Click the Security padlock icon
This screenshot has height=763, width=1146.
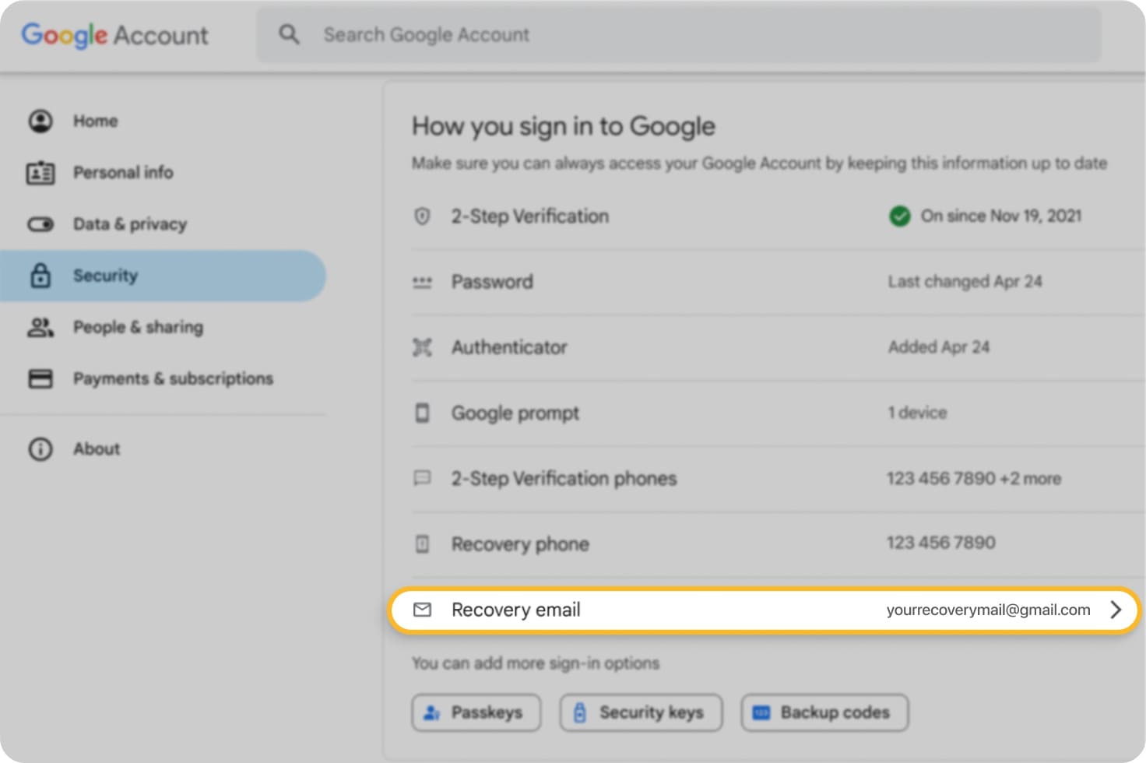point(40,276)
